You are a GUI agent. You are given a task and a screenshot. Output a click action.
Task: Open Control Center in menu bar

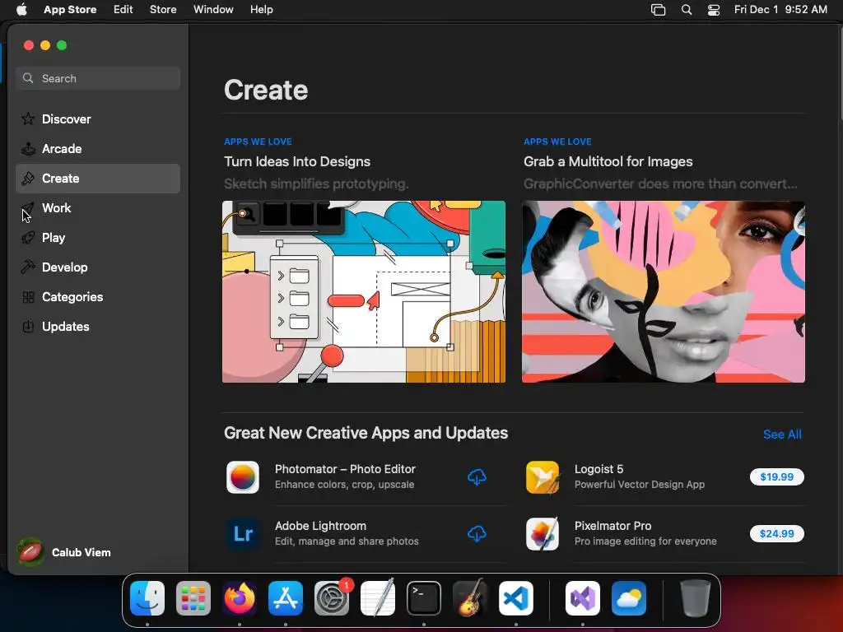coord(714,10)
